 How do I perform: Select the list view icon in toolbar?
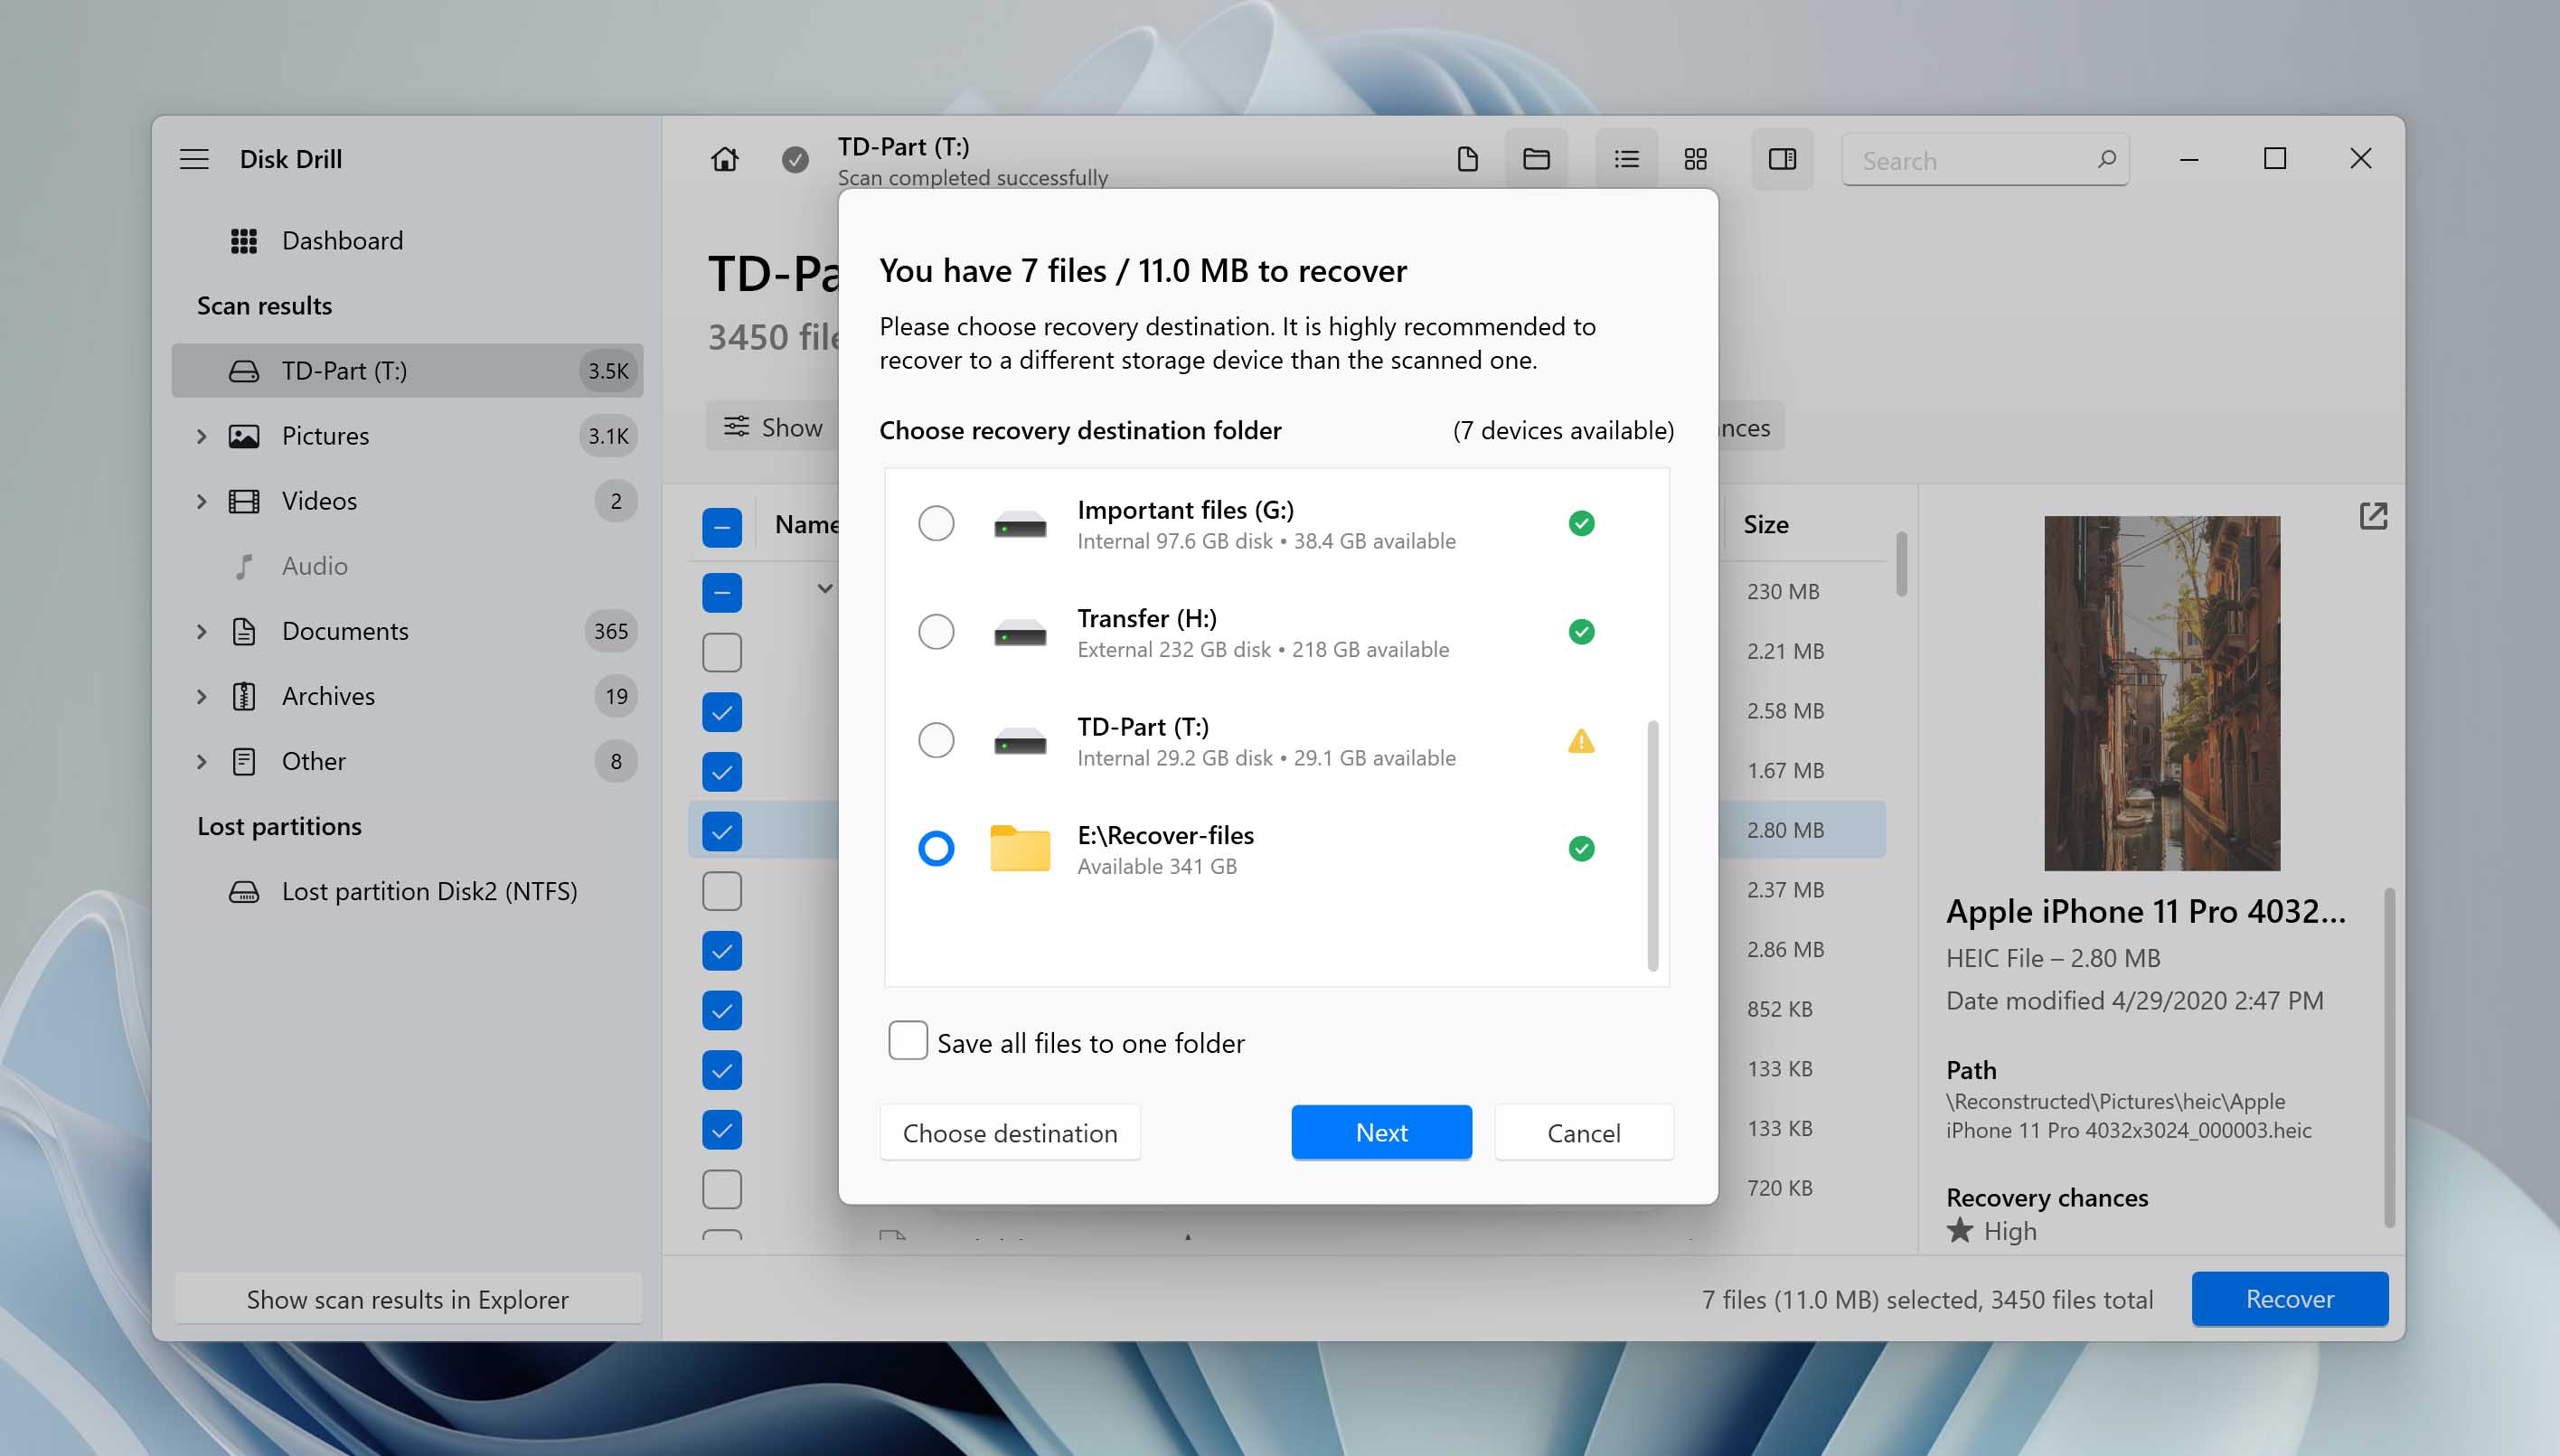(x=1623, y=158)
